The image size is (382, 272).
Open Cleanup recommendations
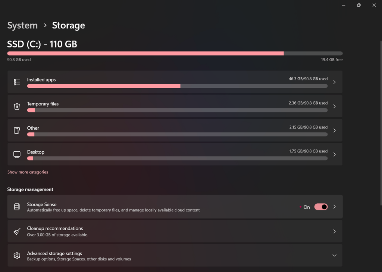click(x=334, y=231)
